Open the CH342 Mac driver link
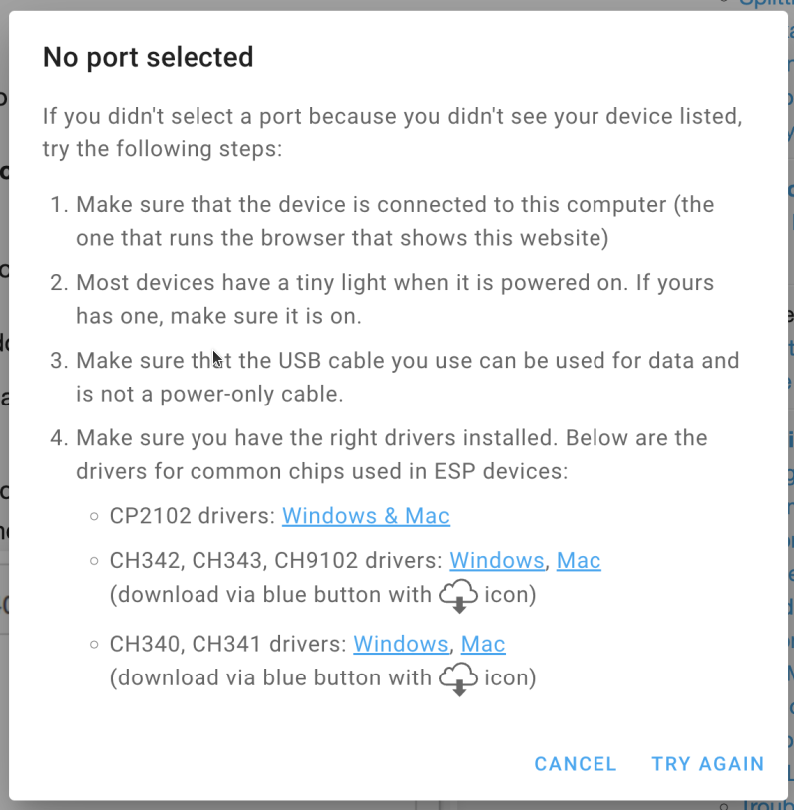The image size is (794, 810). pos(579,560)
